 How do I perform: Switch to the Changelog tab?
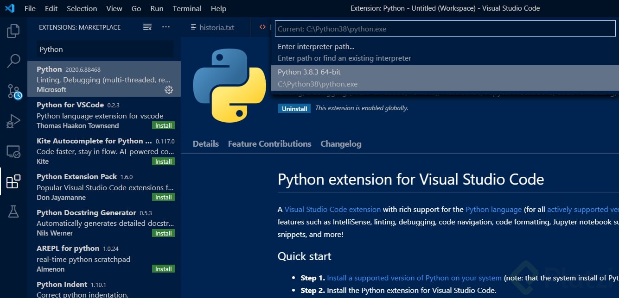tap(341, 144)
